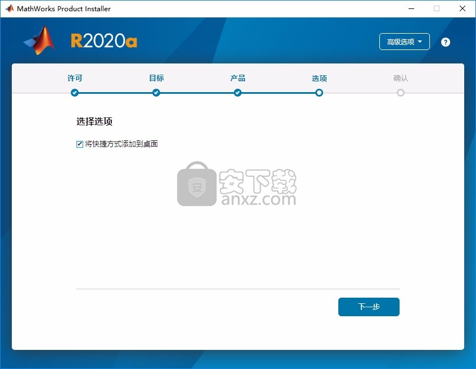Click the 选择选项 heading text

click(94, 121)
